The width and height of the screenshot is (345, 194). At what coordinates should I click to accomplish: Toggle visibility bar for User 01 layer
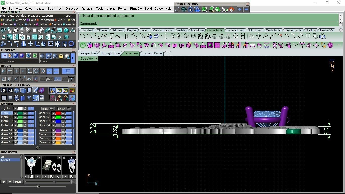69,113
